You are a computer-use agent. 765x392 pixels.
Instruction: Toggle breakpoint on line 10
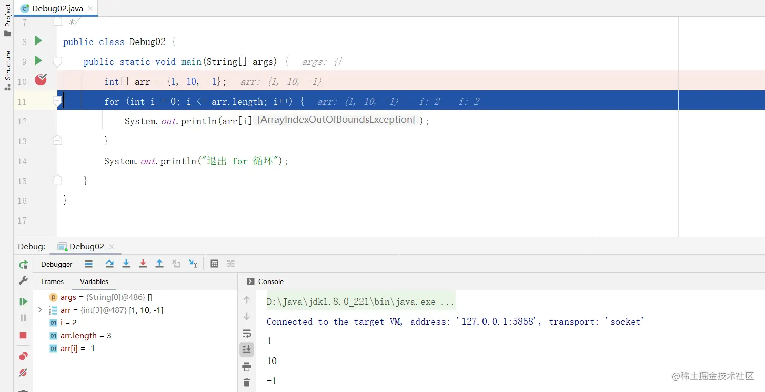tap(41, 79)
